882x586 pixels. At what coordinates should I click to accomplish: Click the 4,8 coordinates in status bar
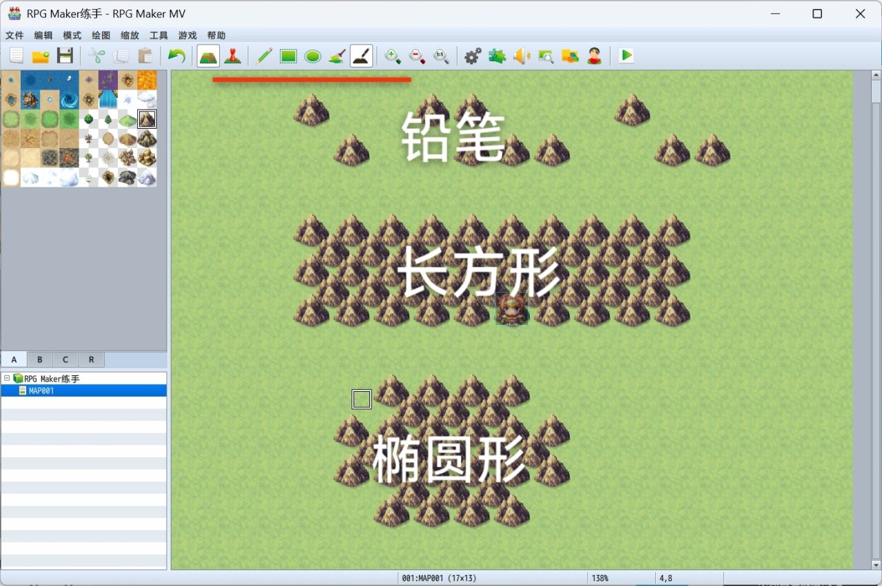click(666, 578)
